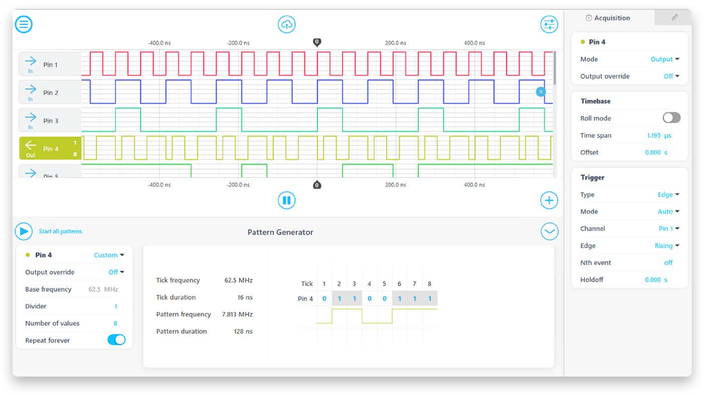
Task: Toggle Pin 4 value at tick 4
Action: click(370, 299)
